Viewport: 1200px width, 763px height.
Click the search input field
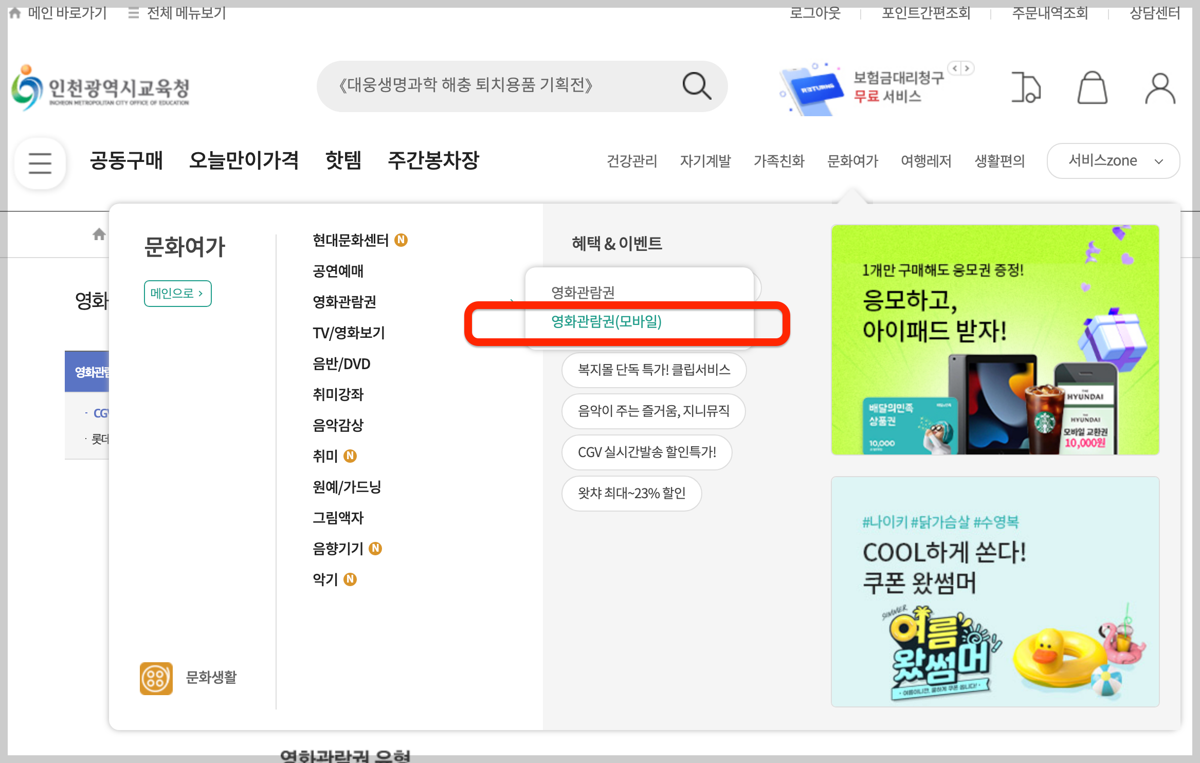click(x=494, y=86)
